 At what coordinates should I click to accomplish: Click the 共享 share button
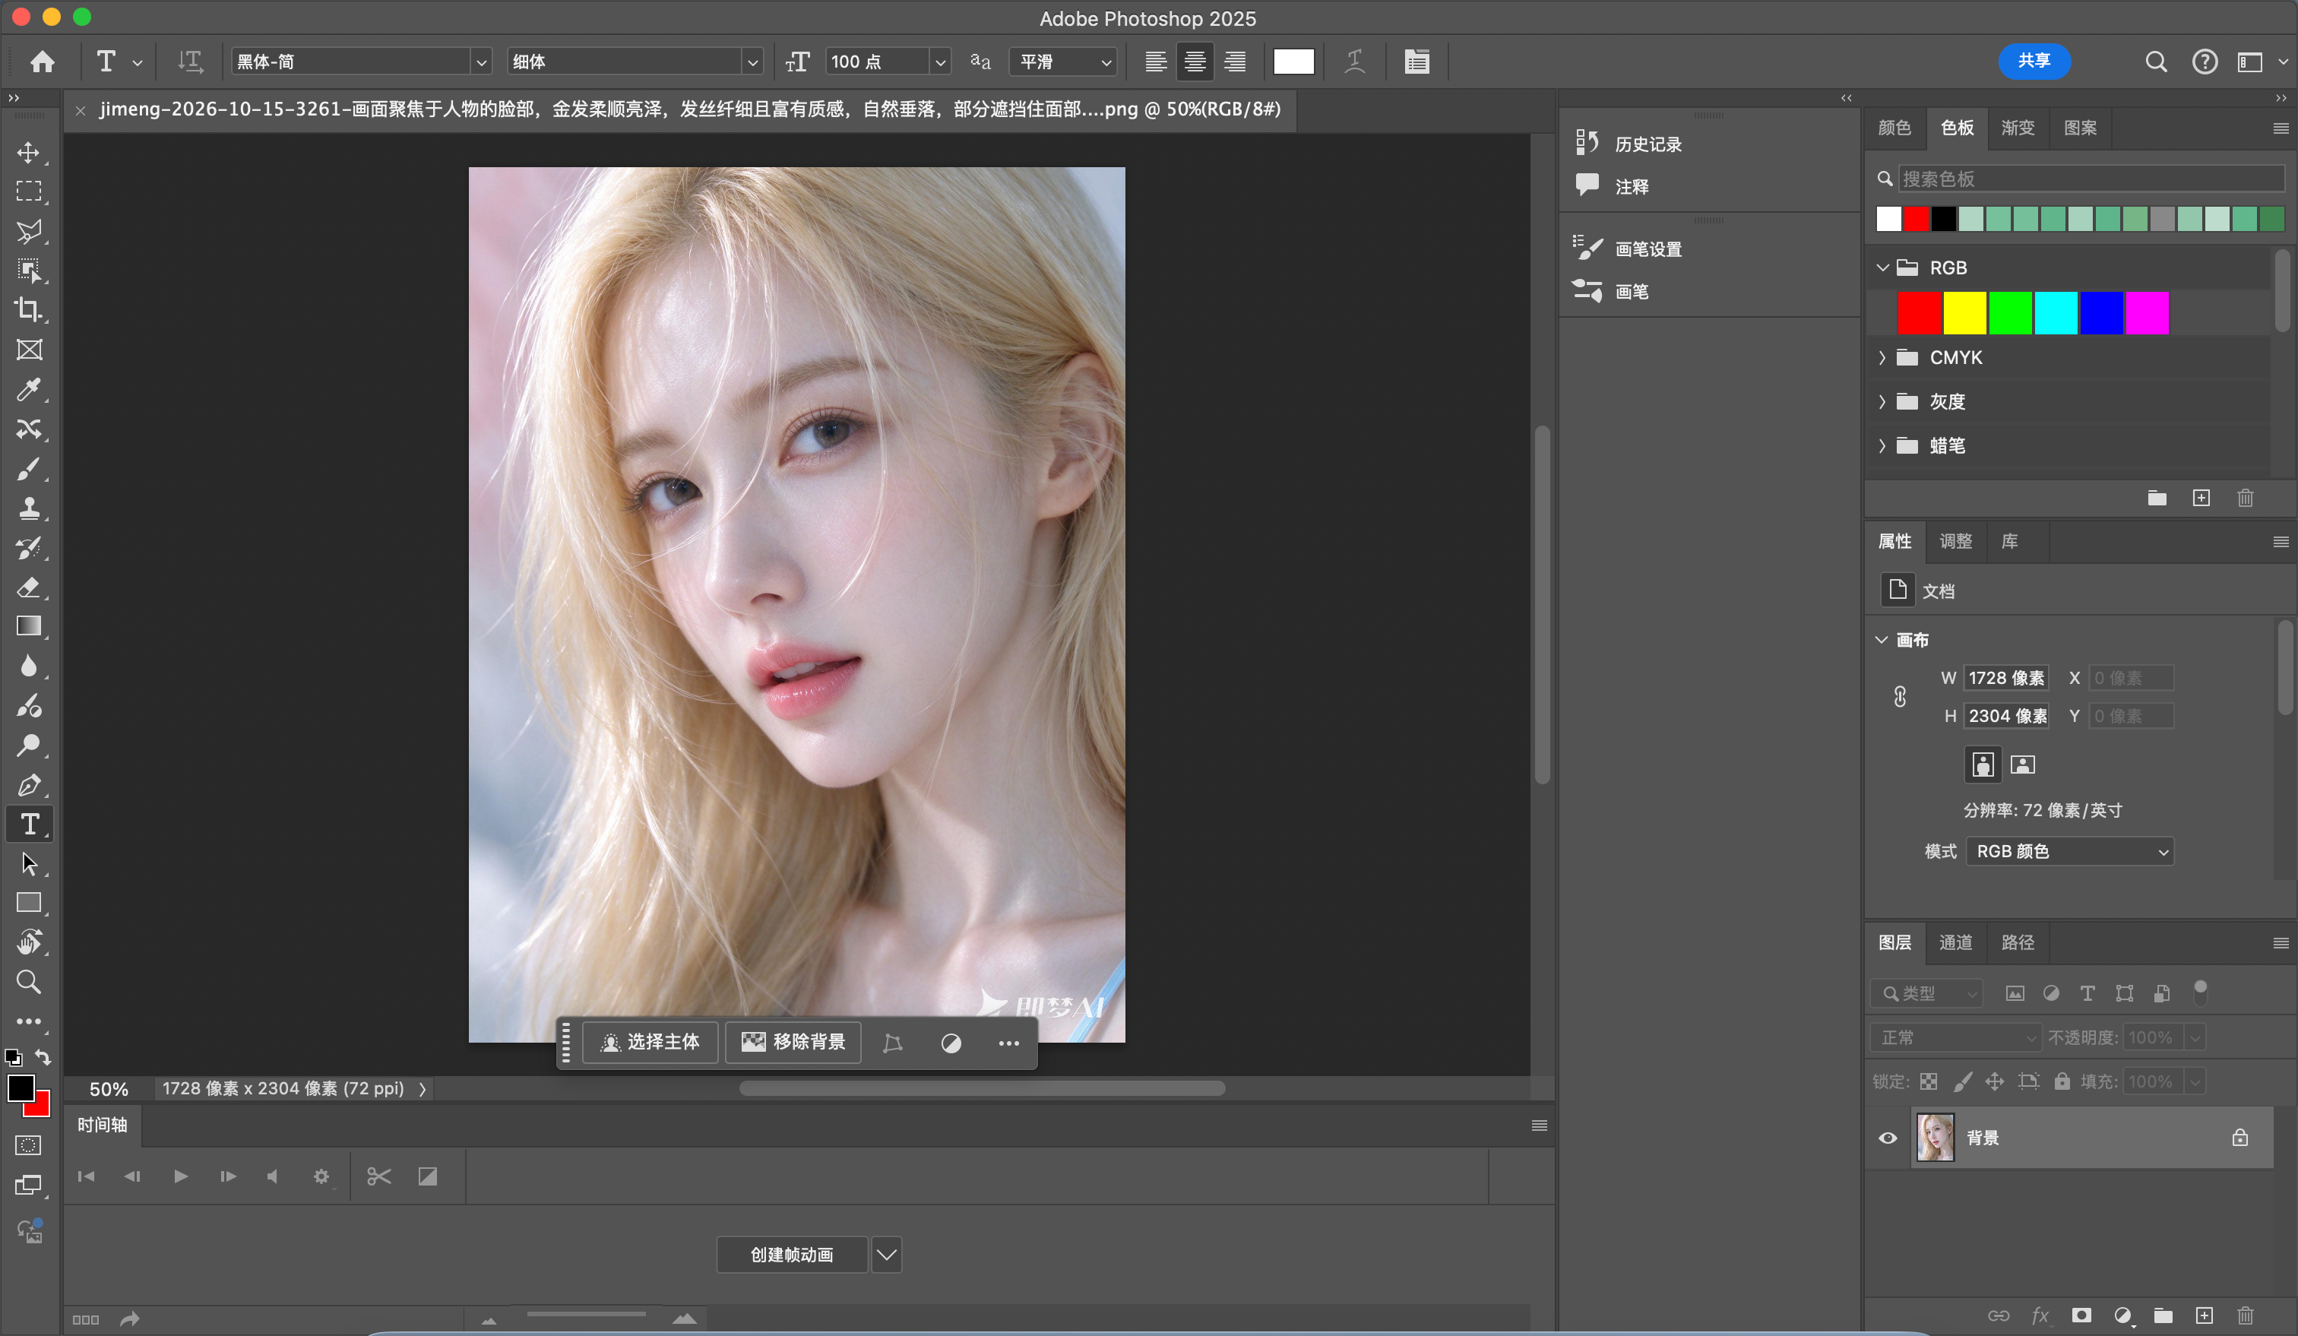2034,60
